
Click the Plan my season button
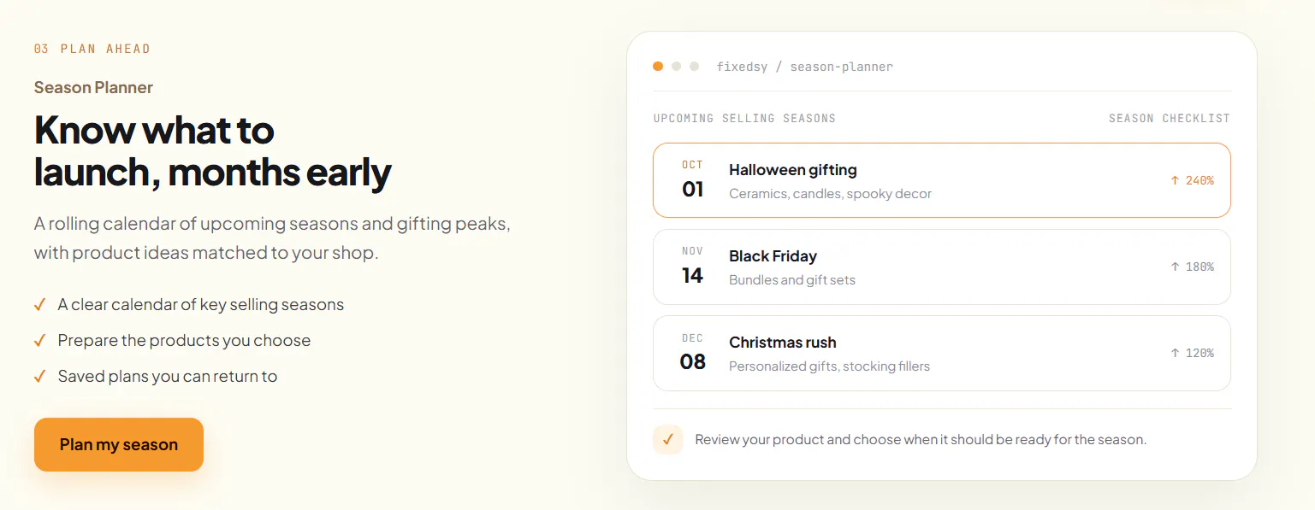(119, 444)
